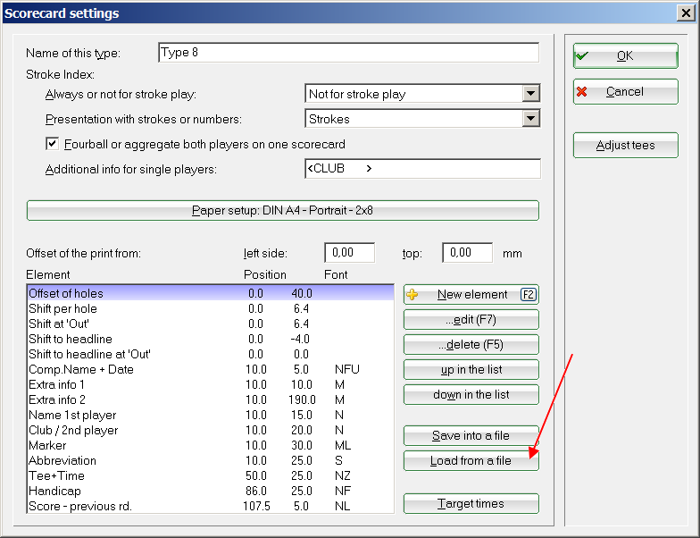Toggle the Fourball or aggregate checkbox
700x538 pixels.
[52, 144]
